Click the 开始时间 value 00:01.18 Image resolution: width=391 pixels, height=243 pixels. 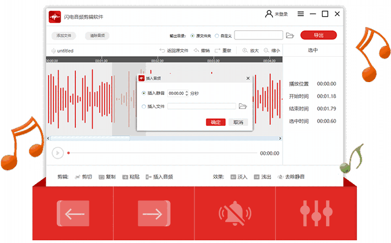(327, 96)
